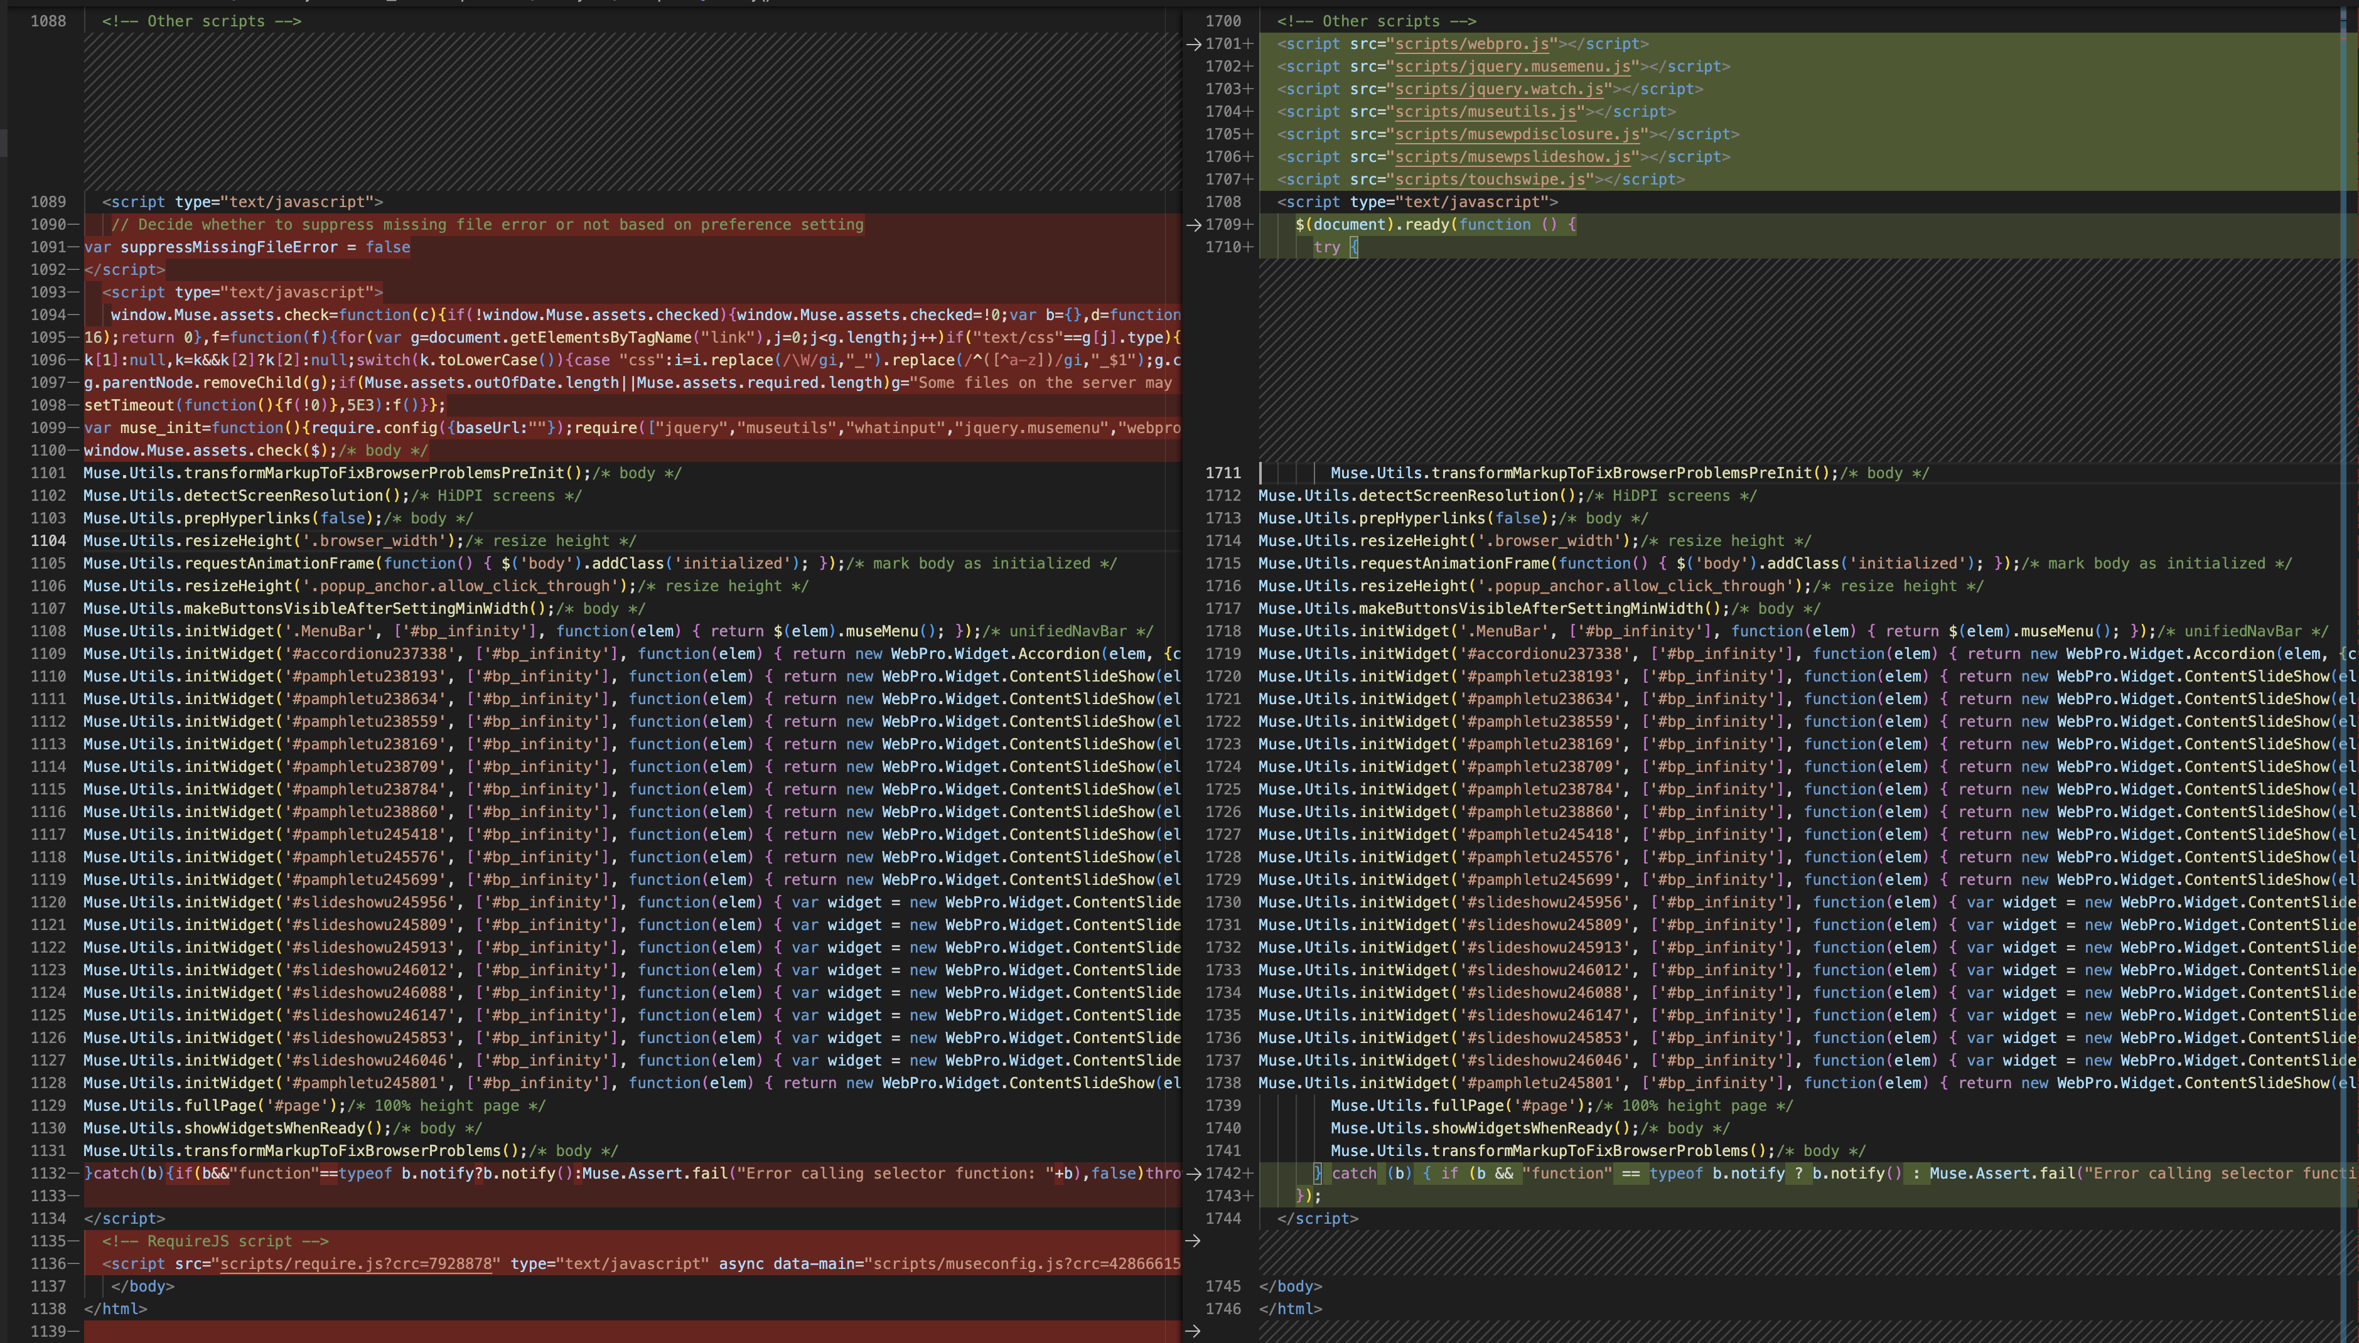Click the revert arrow beside line 1709
Image resolution: width=2359 pixels, height=1343 pixels.
(x=1193, y=225)
